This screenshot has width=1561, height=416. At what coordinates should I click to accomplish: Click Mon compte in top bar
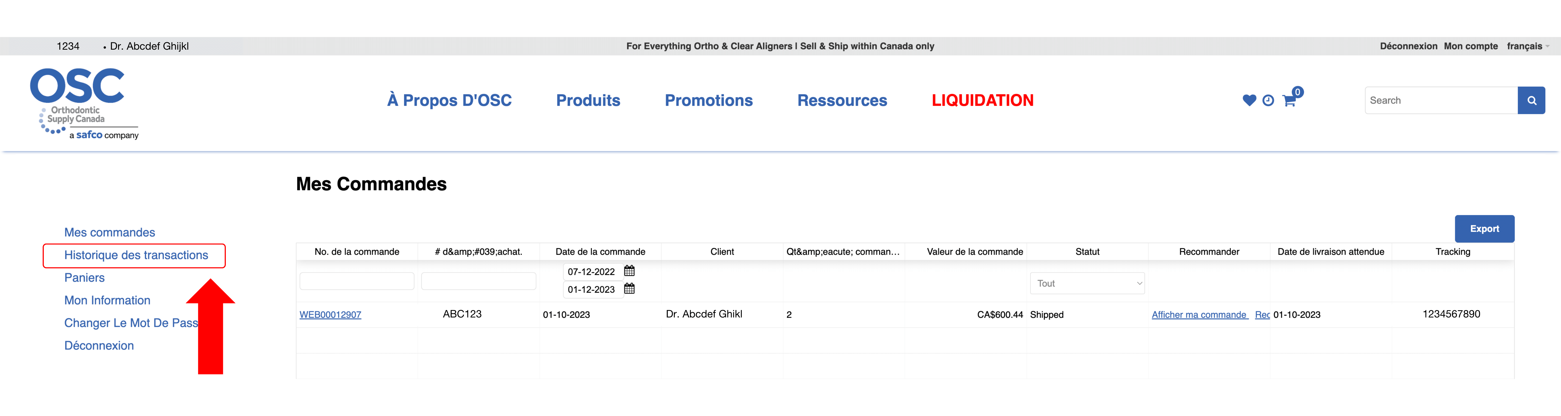pyautogui.click(x=1471, y=46)
